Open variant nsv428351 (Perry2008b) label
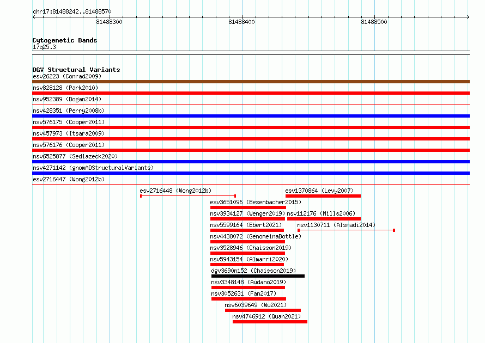485x343 pixels. click(x=69, y=111)
